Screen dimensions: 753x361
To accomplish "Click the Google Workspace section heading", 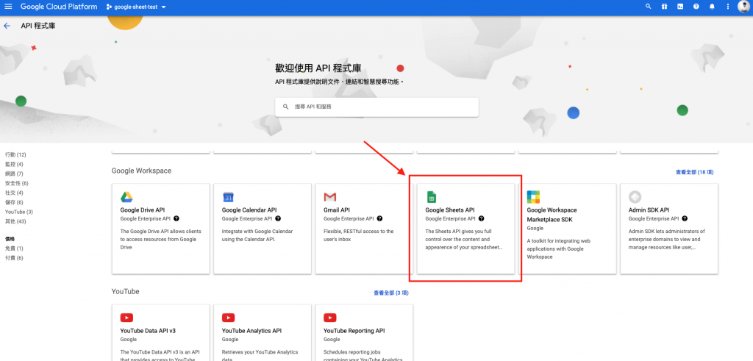I will click(x=141, y=171).
